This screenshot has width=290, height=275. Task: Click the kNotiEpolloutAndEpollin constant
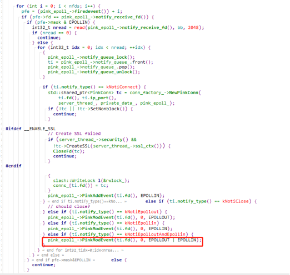[155, 235]
